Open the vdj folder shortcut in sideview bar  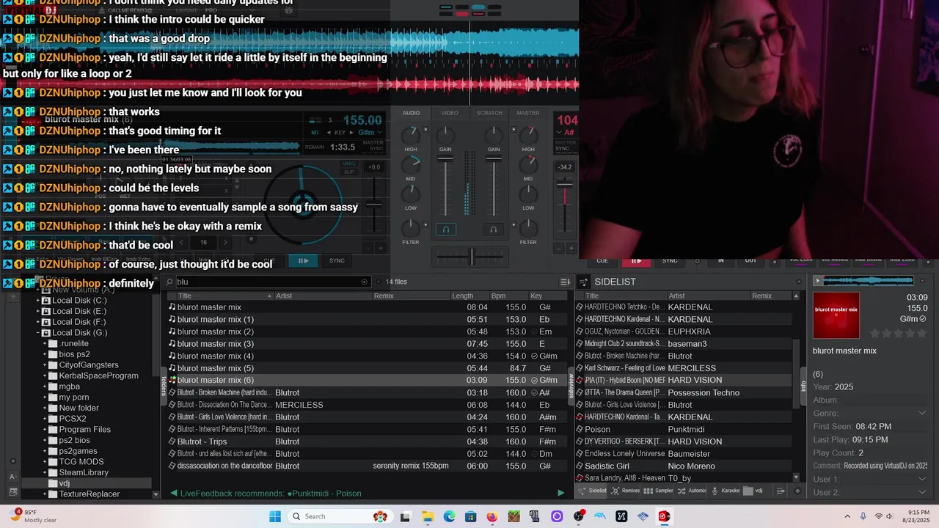pos(754,491)
